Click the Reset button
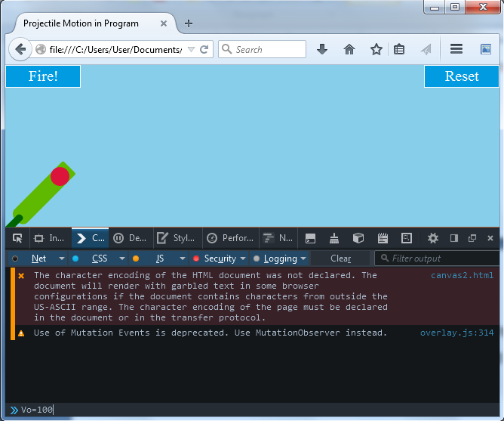 point(462,76)
